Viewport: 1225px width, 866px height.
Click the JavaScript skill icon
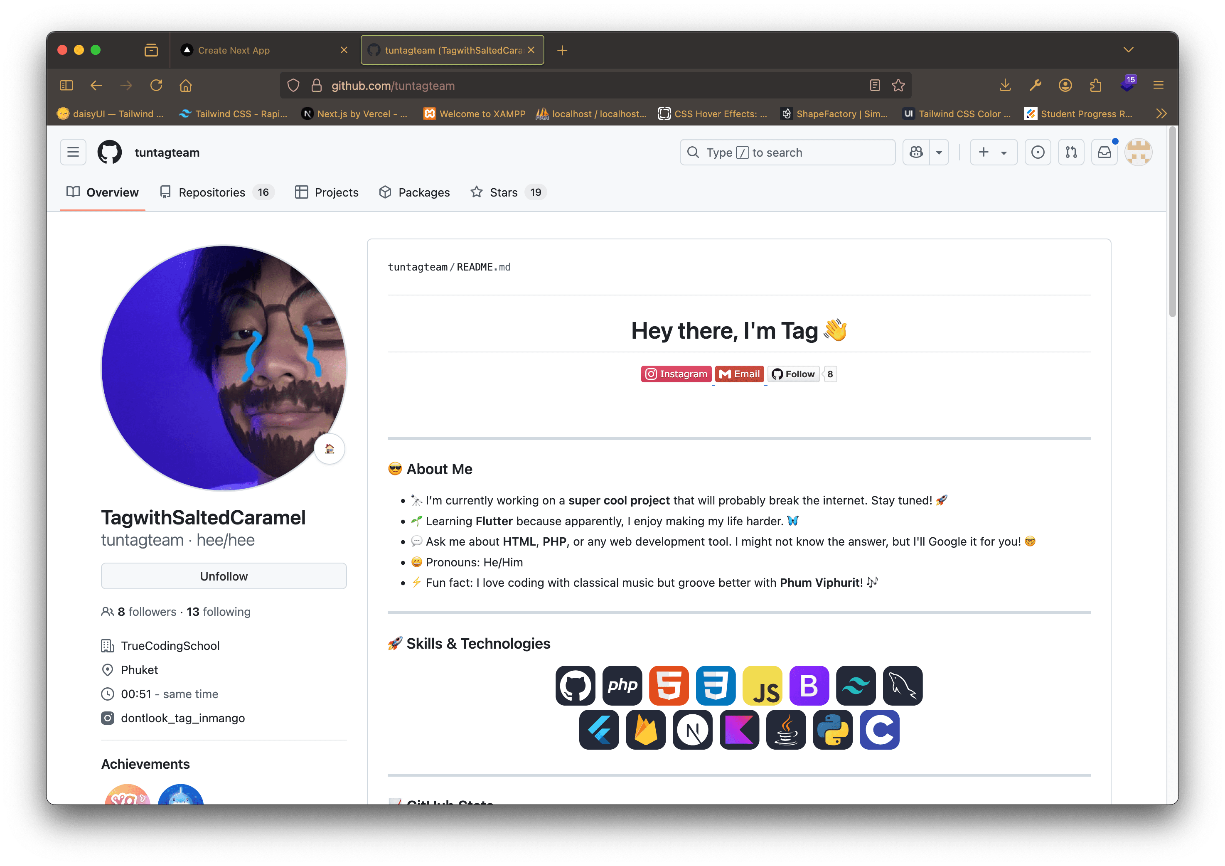pyautogui.click(x=763, y=686)
